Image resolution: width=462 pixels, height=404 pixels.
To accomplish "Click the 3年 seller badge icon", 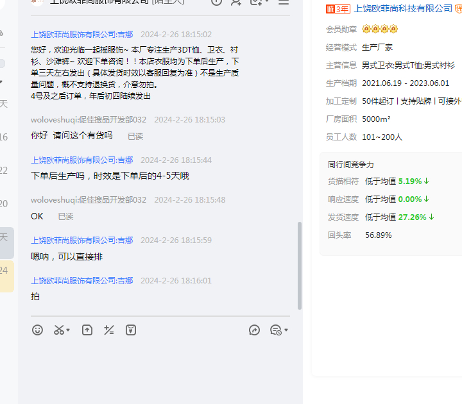I will coord(338,9).
